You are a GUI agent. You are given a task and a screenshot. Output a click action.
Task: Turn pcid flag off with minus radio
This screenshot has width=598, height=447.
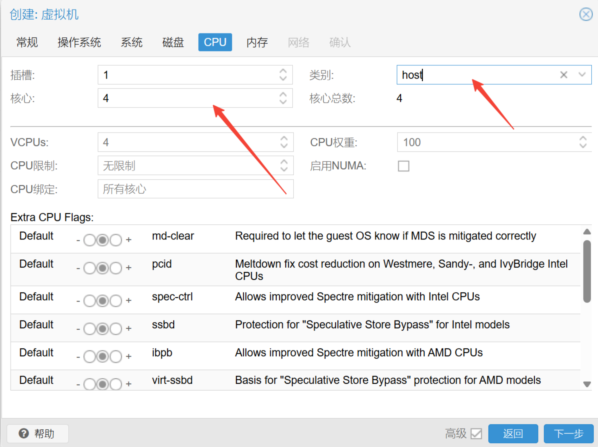tap(90, 268)
